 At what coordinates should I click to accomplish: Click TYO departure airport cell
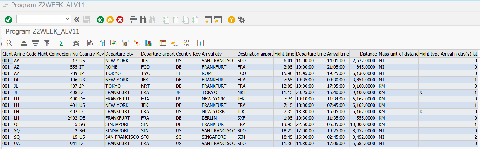[x=158, y=73]
